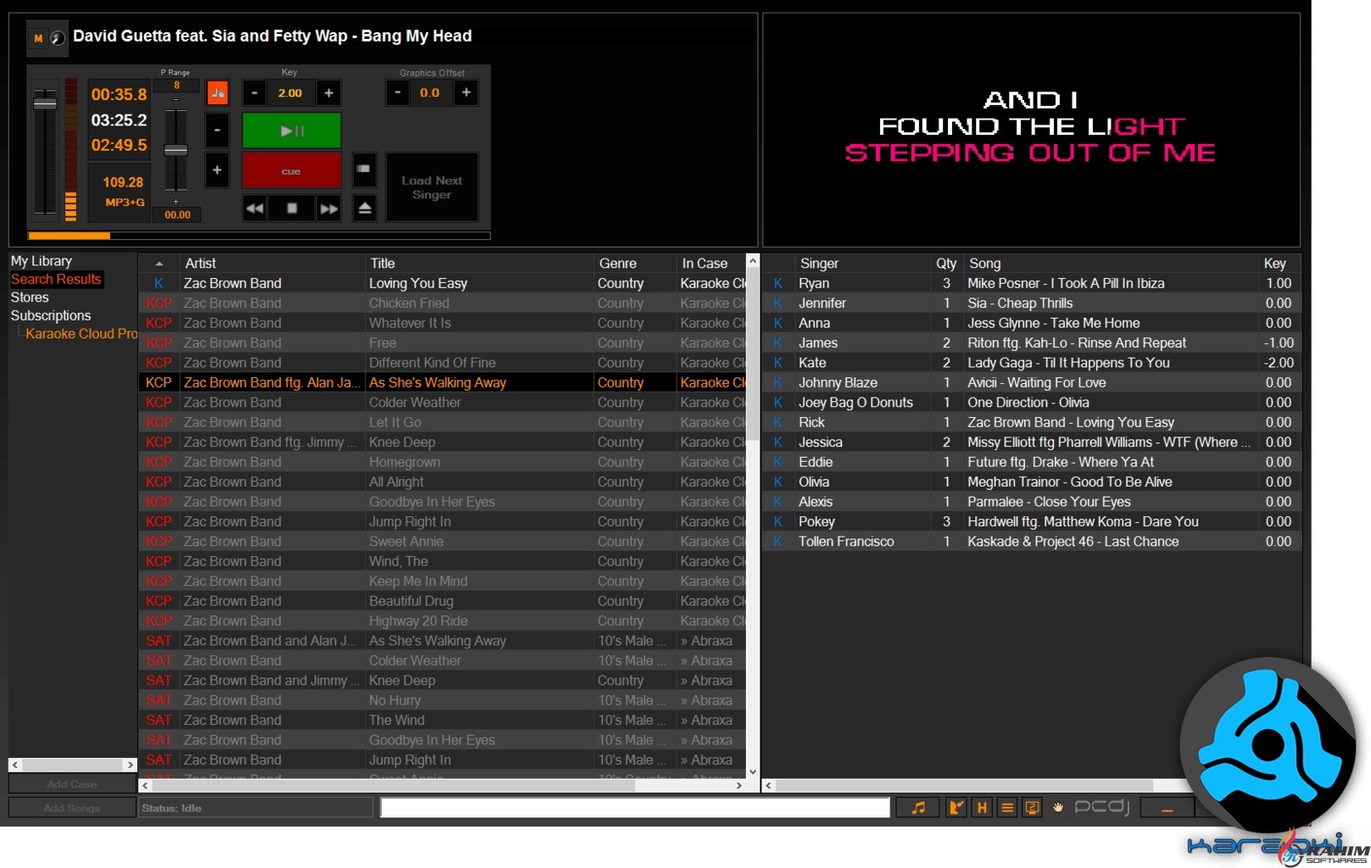This screenshot has height=868, width=1371.
Task: Select Johnny Blaze in the singer rotation list
Action: [x=838, y=382]
